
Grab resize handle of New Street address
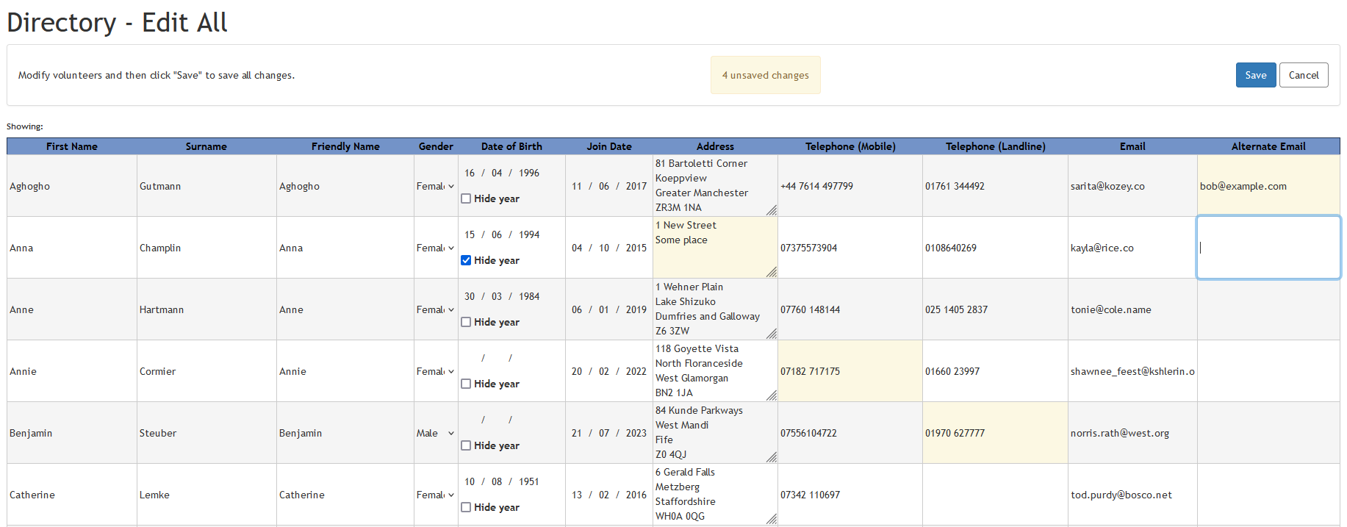point(772,272)
